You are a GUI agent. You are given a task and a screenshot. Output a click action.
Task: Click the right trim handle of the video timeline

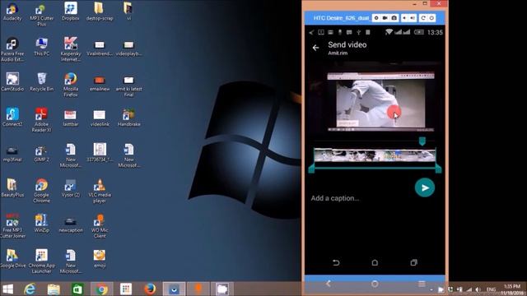coord(438,168)
